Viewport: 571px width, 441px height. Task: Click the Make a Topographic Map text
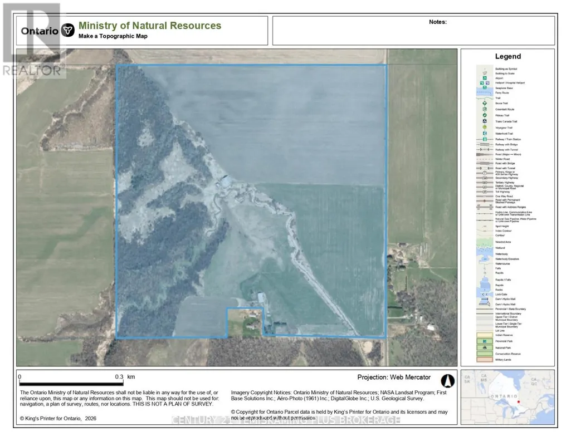(x=113, y=36)
